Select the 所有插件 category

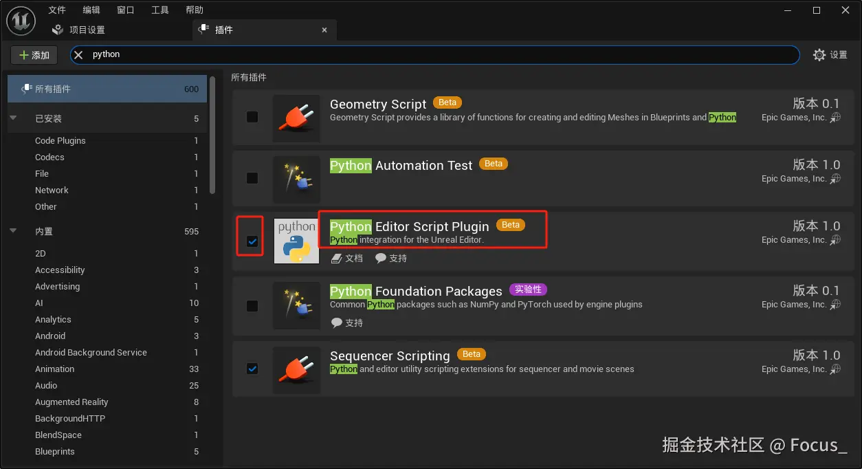click(107, 89)
